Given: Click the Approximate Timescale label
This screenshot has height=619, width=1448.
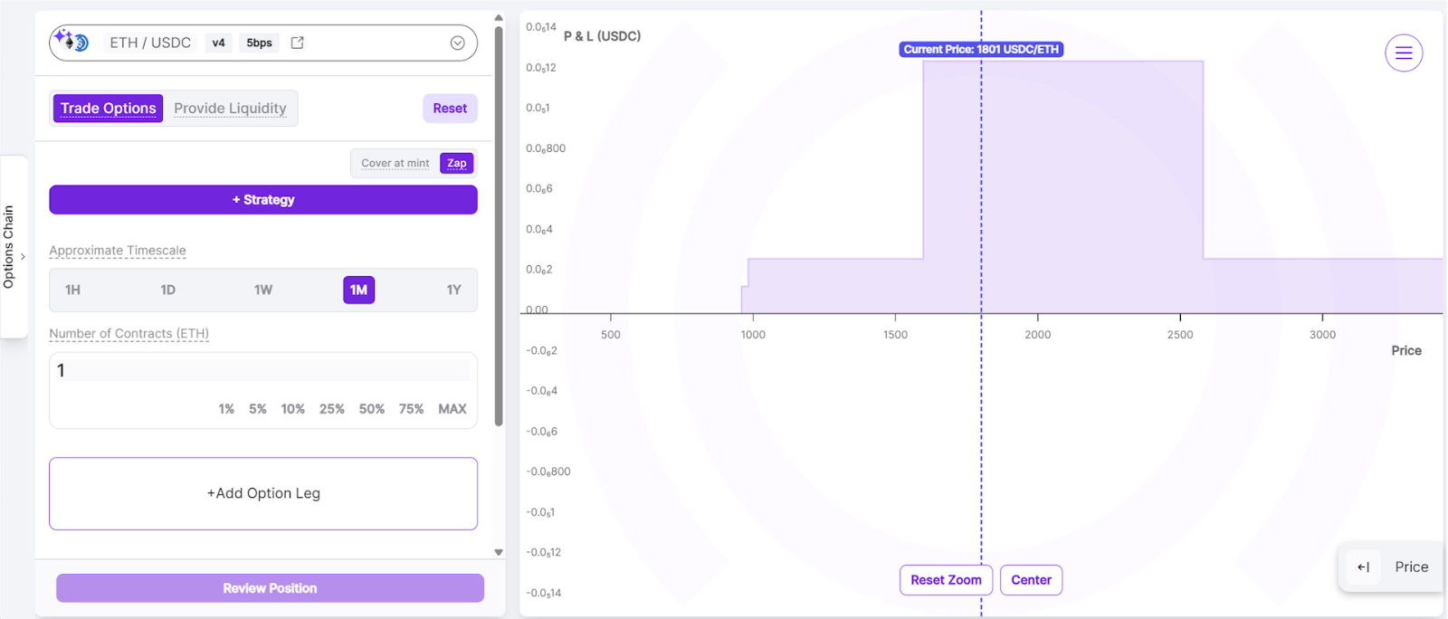Looking at the screenshot, I should click(x=118, y=251).
